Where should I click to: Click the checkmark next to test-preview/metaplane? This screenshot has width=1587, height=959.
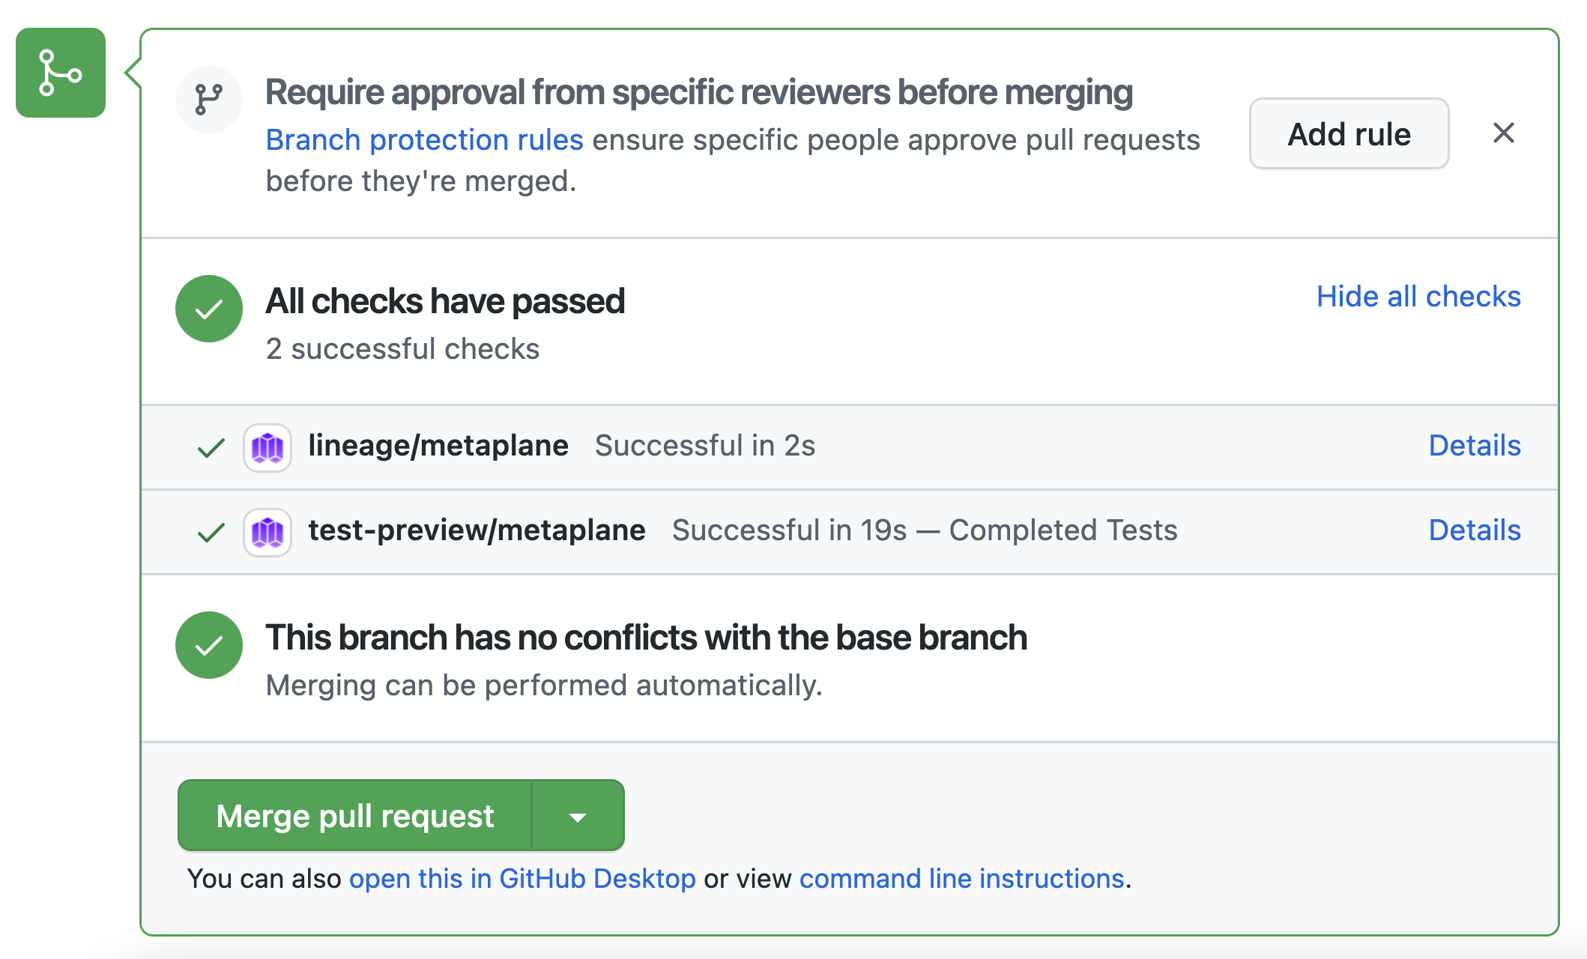pos(211,533)
